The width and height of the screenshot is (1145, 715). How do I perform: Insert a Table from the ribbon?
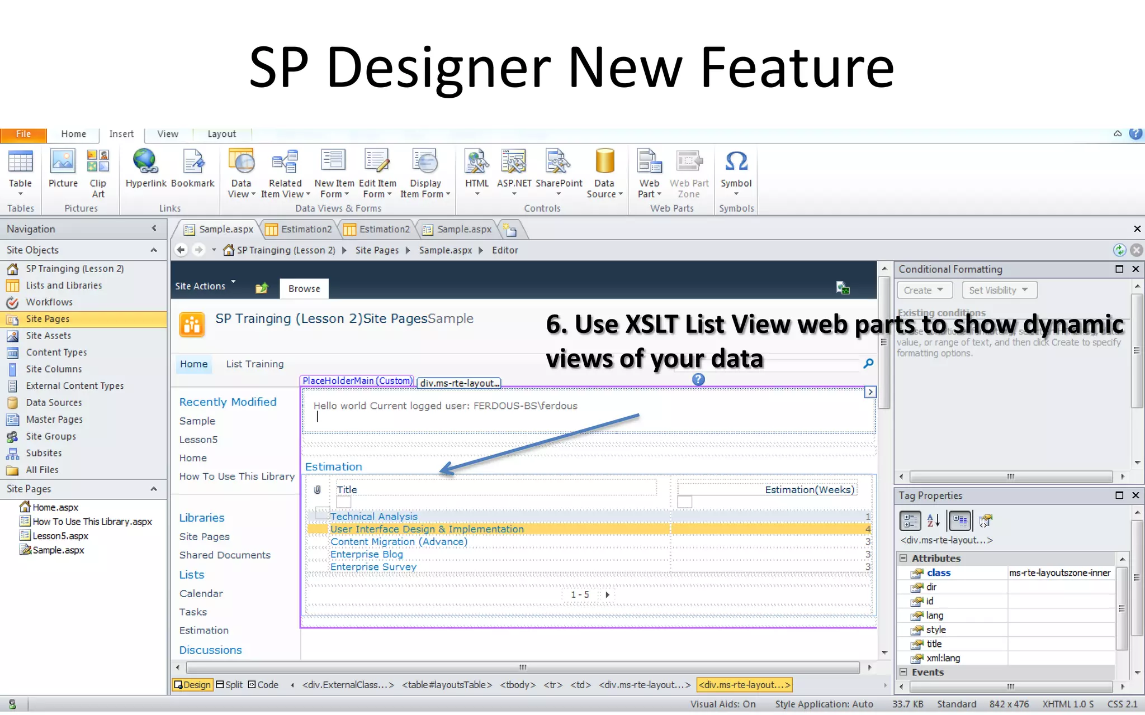[x=20, y=172]
